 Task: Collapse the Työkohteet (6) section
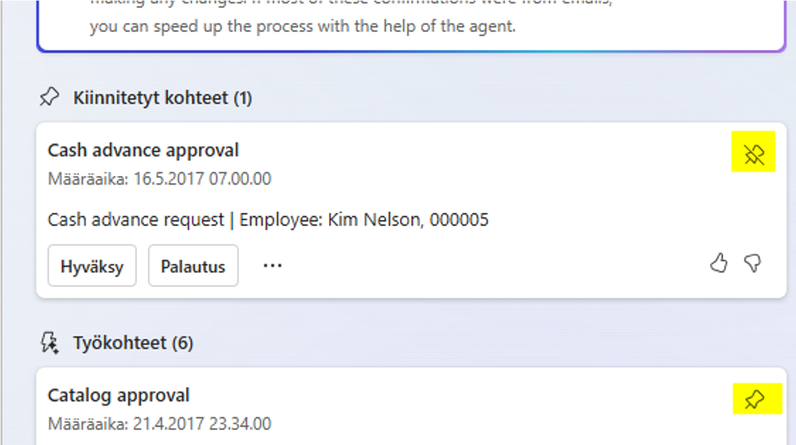[x=133, y=343]
